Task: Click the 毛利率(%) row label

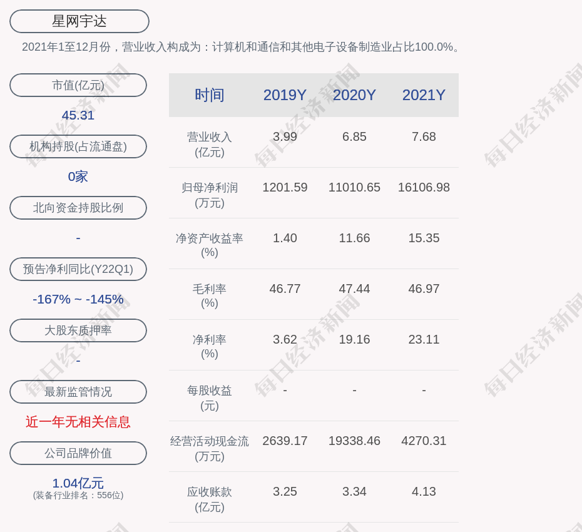Action: (210, 296)
